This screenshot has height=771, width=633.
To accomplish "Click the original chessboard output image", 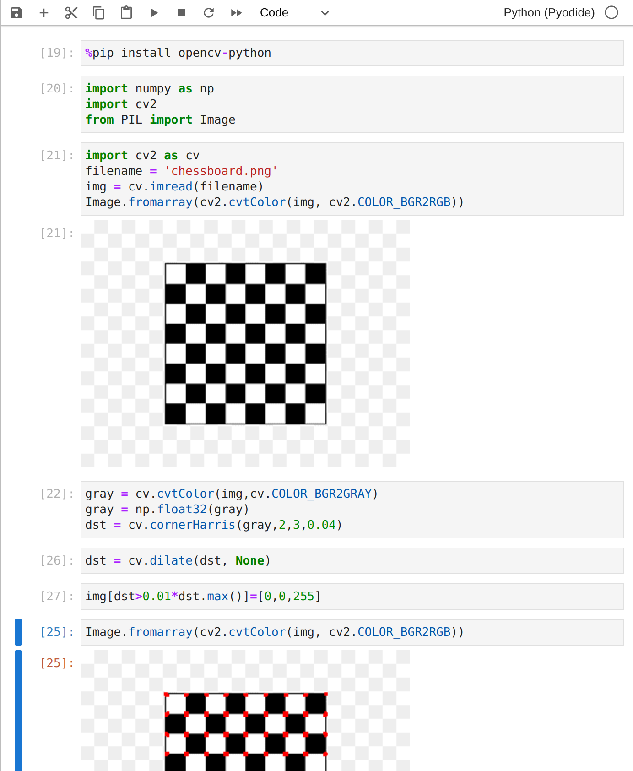I will click(245, 343).
